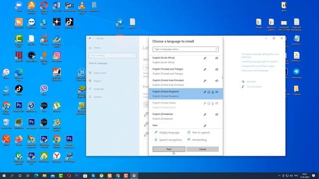Screen dimensions: 319x179
Task: Open the Firefox desktop shortcut
Action: pyautogui.click(x=19, y=141)
